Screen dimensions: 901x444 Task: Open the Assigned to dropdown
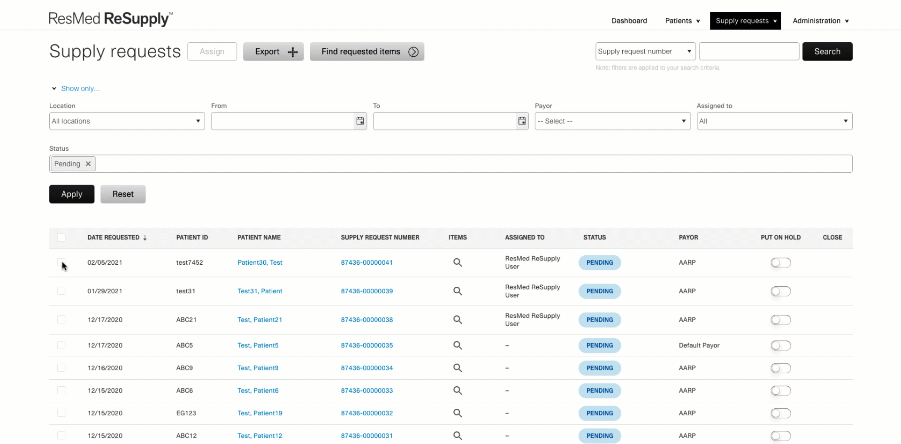(774, 121)
